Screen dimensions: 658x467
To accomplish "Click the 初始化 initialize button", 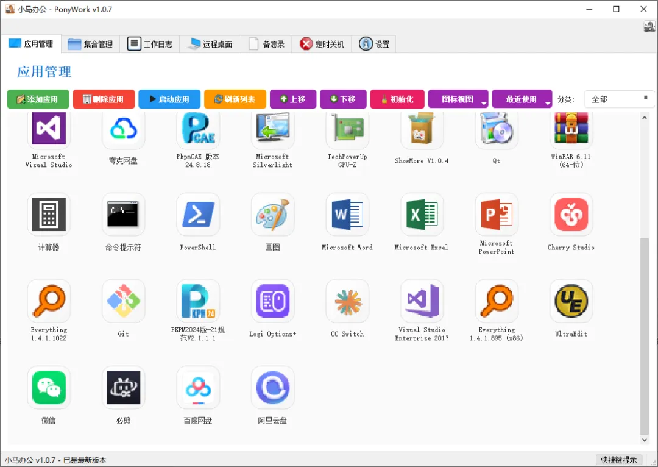I will click(x=397, y=99).
